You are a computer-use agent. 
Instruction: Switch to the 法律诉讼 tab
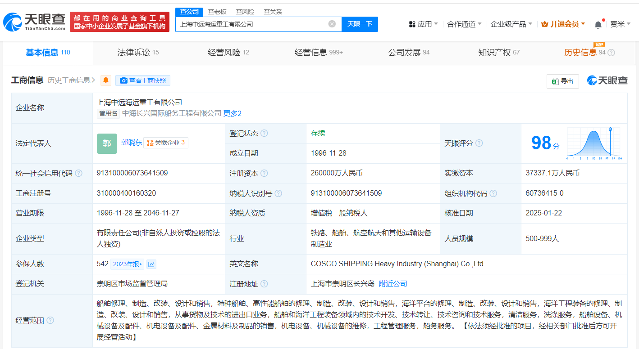coord(138,53)
